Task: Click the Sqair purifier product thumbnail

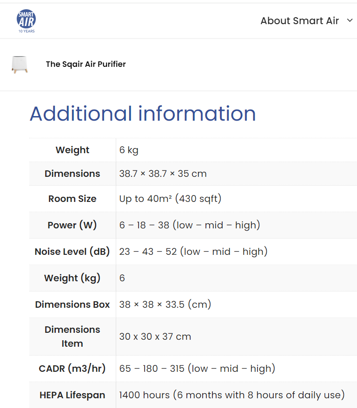Action: click(20, 65)
